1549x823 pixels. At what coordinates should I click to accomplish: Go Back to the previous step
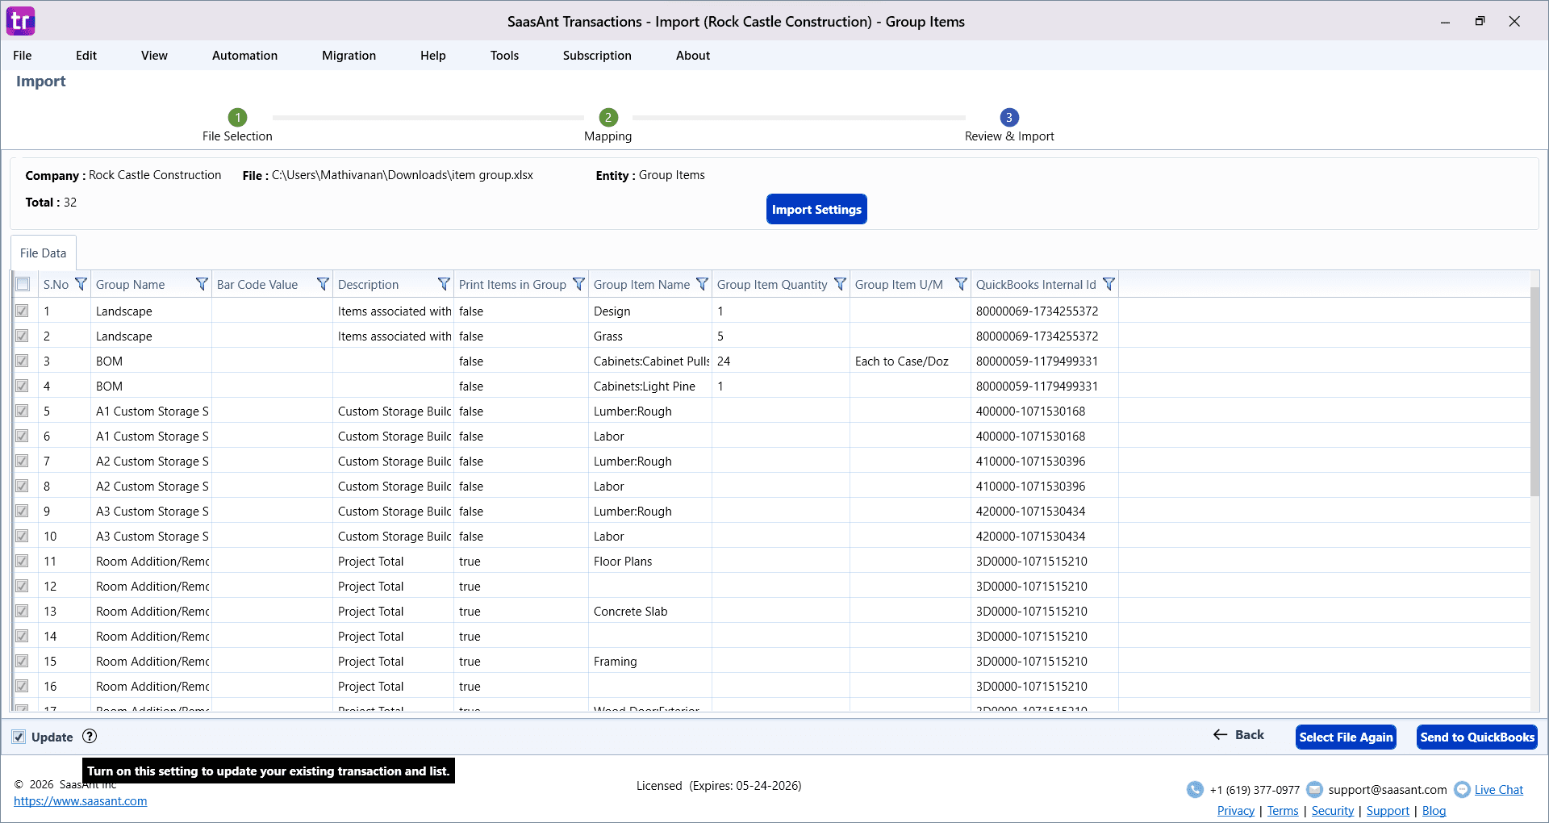[1239, 735]
